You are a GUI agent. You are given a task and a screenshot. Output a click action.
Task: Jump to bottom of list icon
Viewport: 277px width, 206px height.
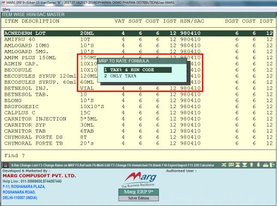coord(244,165)
